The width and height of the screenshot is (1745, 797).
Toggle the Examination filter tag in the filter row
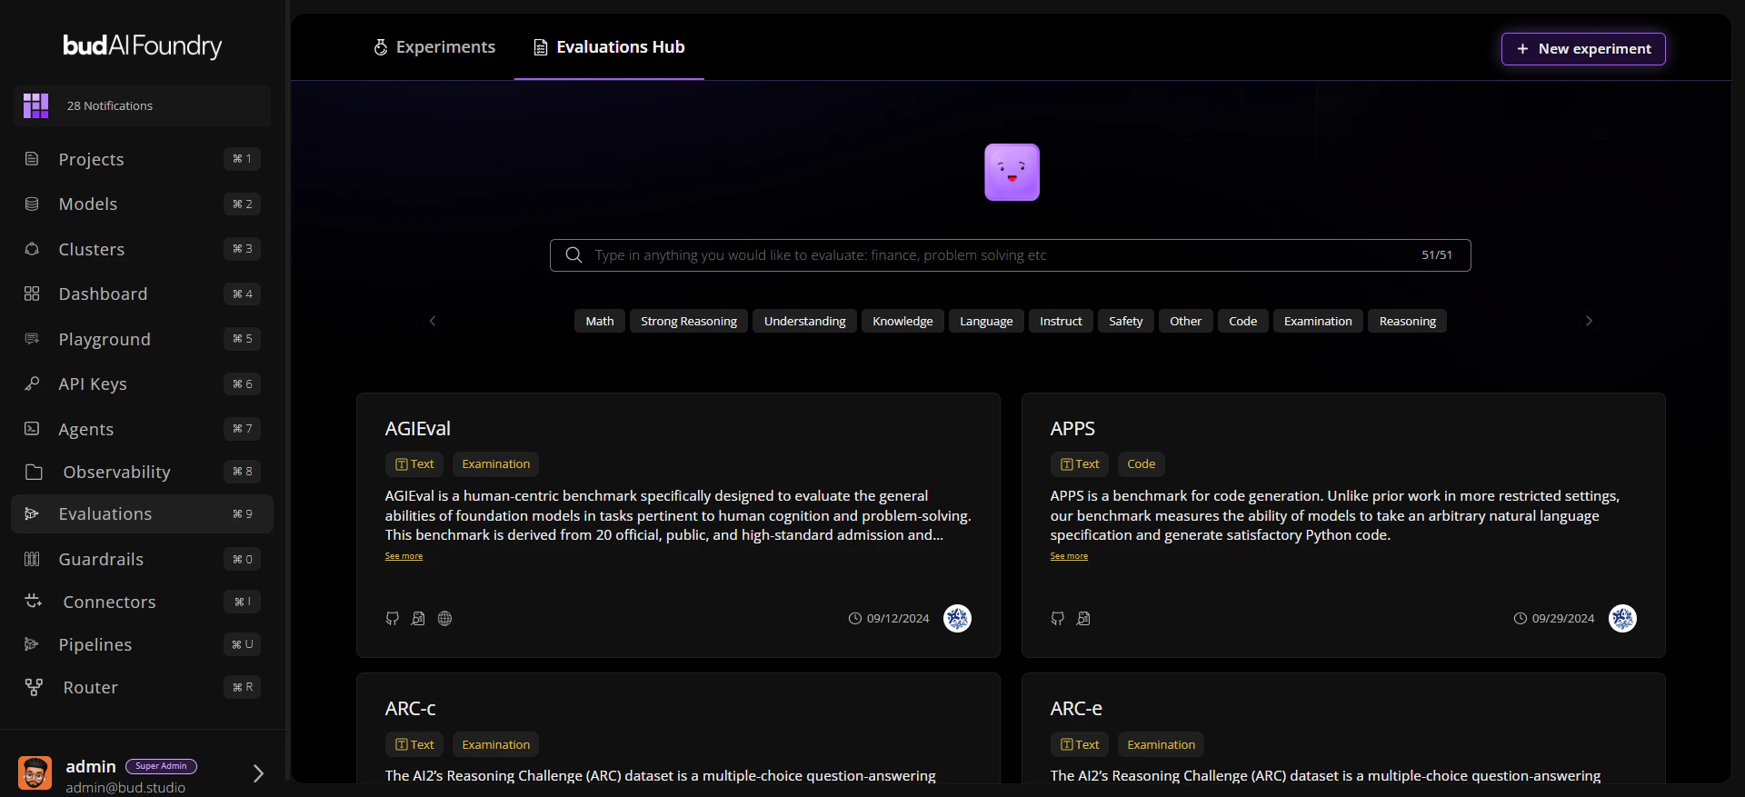click(x=1318, y=321)
